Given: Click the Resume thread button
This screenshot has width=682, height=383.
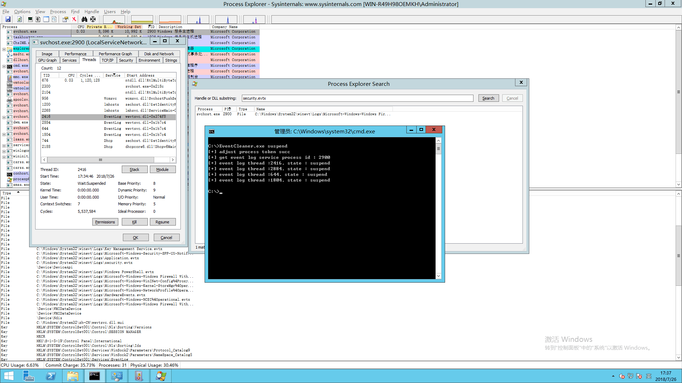Looking at the screenshot, I should pos(162,222).
